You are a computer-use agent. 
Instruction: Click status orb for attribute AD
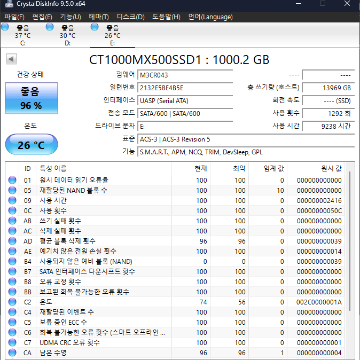click(12, 241)
